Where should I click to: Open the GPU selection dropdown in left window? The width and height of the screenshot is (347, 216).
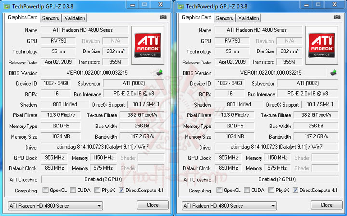point(55,206)
